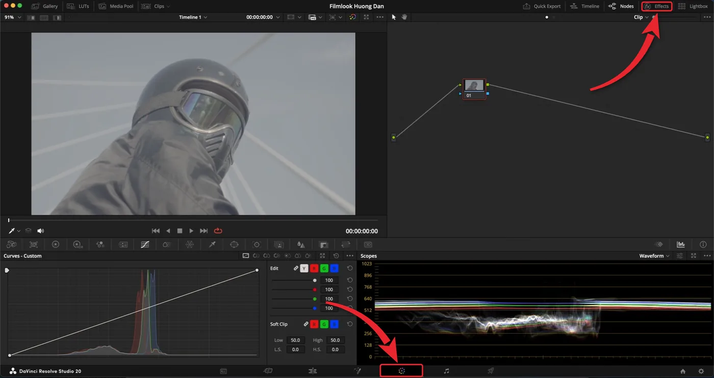Open the viewer timecode dropdown

pos(263,17)
